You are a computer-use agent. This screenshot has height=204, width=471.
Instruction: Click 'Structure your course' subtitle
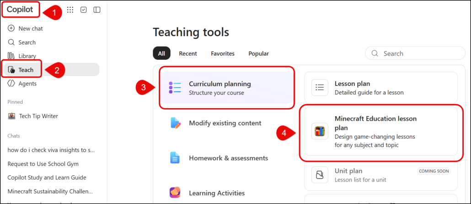click(216, 93)
